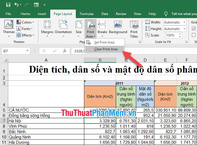The height and width of the screenshot is (145, 197).
Task: Open the Orientation options
Action: coord(63,27)
